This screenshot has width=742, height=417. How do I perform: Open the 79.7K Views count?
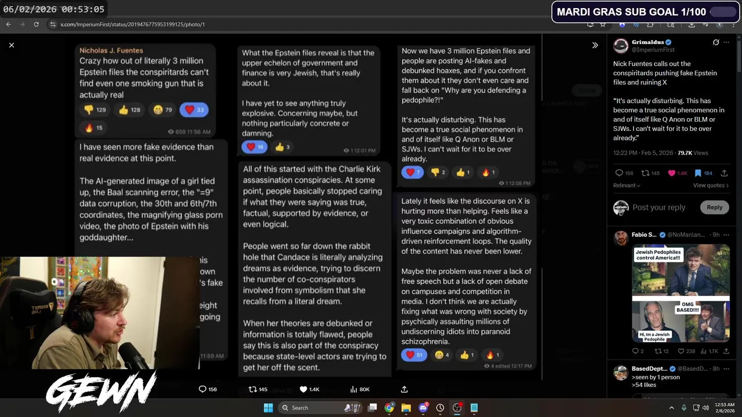[x=693, y=153]
